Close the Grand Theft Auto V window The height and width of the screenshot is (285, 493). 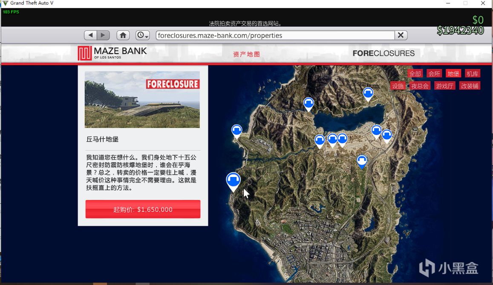[x=483, y=3]
